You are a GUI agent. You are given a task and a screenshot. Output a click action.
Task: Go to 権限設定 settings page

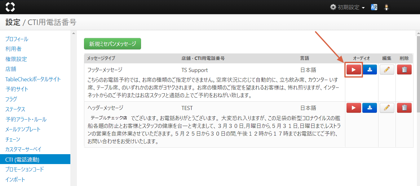coord(16,59)
